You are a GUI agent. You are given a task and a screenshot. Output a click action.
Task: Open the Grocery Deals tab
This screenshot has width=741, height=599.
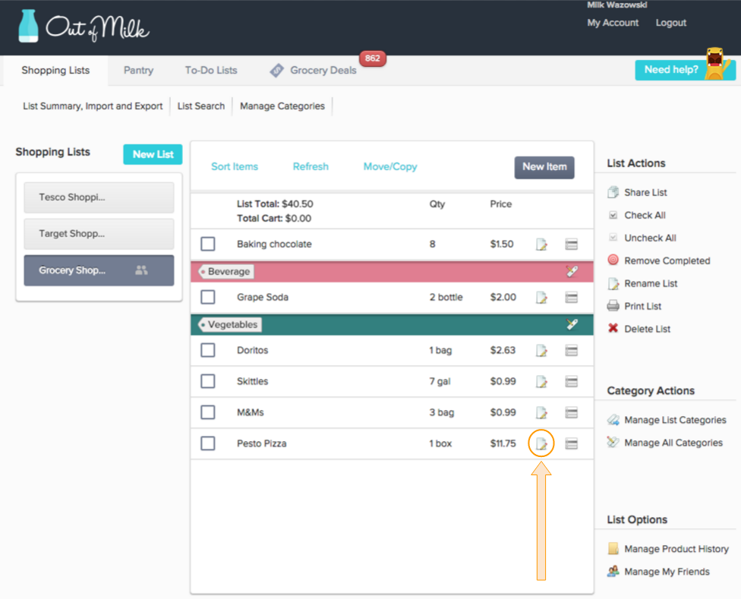(323, 71)
